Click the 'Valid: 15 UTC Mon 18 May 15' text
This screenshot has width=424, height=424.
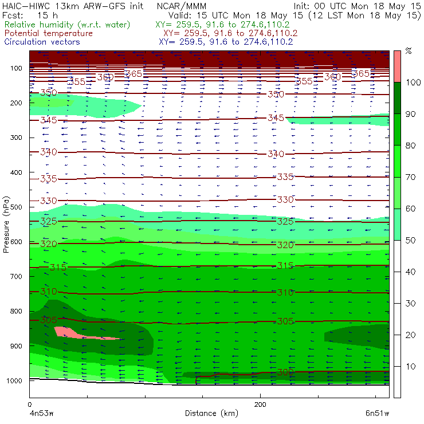coord(235,15)
